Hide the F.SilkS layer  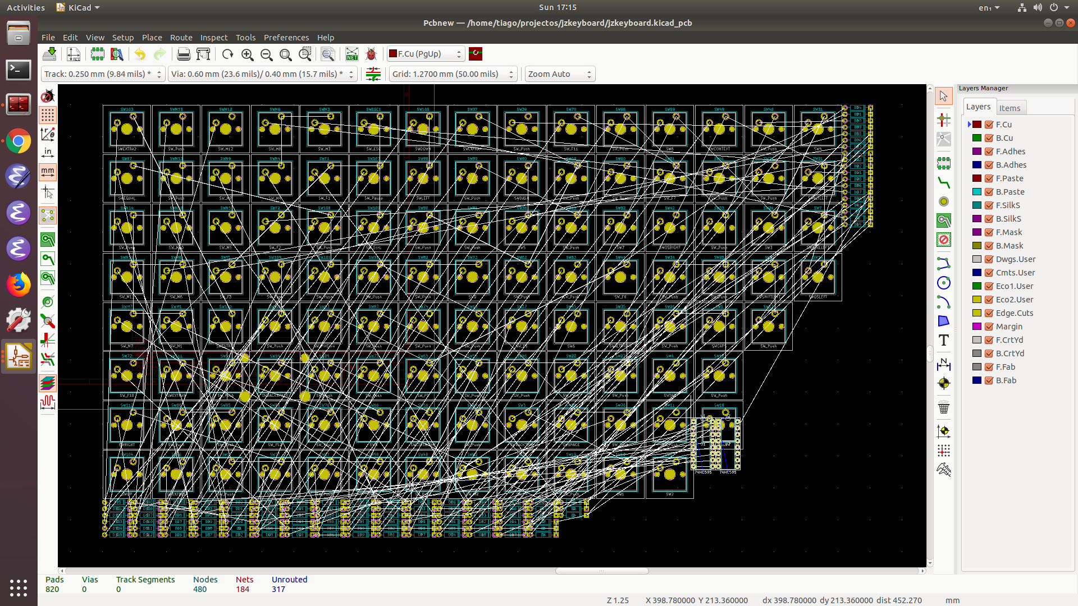[x=989, y=205]
